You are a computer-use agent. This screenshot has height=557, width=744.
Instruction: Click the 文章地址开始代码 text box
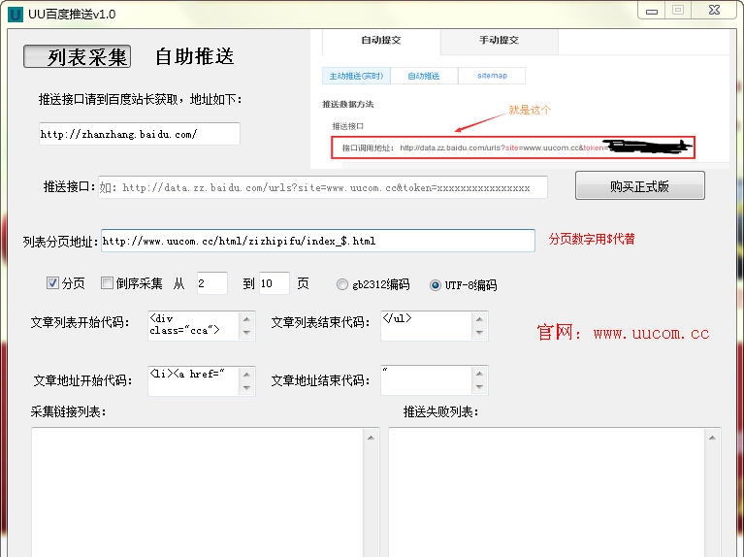coord(193,380)
